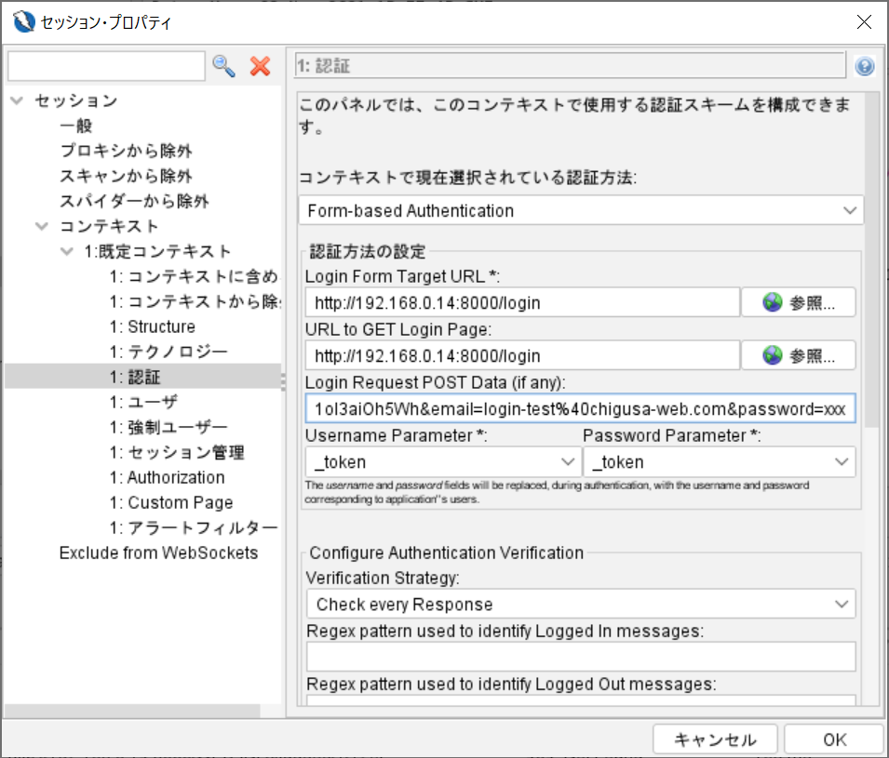
Task: Click the URL to GET Login Page field
Action: pos(523,356)
